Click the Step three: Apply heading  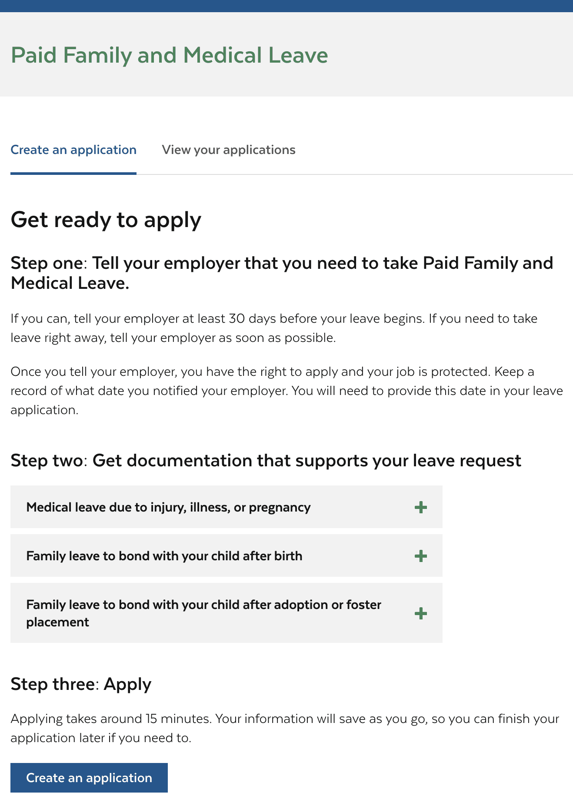(81, 684)
